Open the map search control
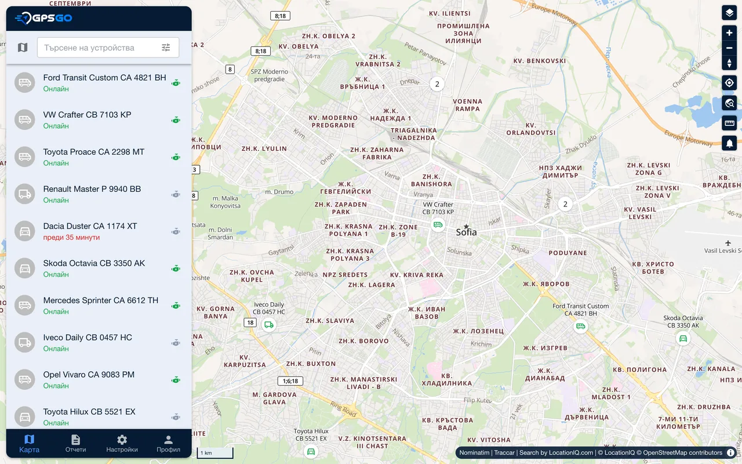This screenshot has width=742, height=464. coord(729,103)
